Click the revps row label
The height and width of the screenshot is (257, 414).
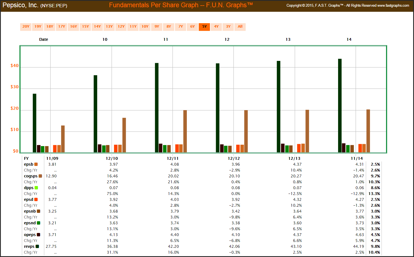point(29,246)
